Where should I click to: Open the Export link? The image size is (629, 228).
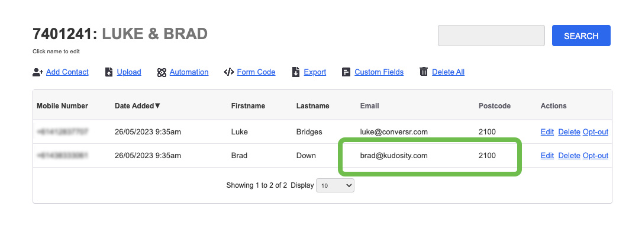[315, 72]
